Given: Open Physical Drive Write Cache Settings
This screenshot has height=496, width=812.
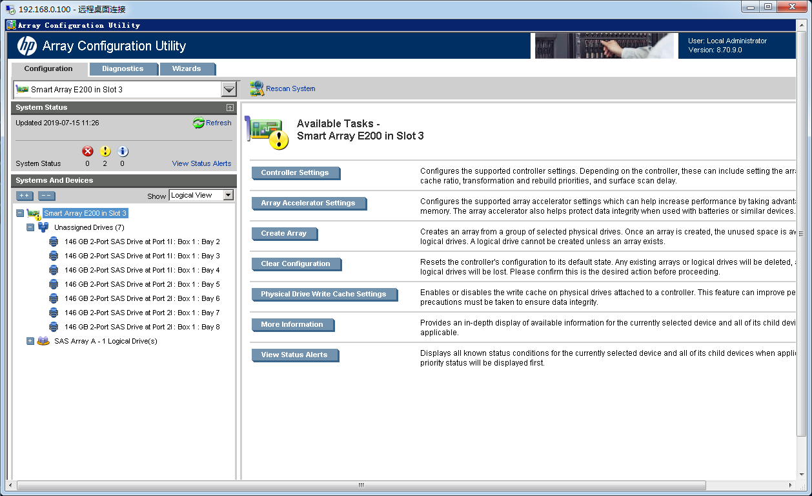Looking at the screenshot, I should pos(324,294).
